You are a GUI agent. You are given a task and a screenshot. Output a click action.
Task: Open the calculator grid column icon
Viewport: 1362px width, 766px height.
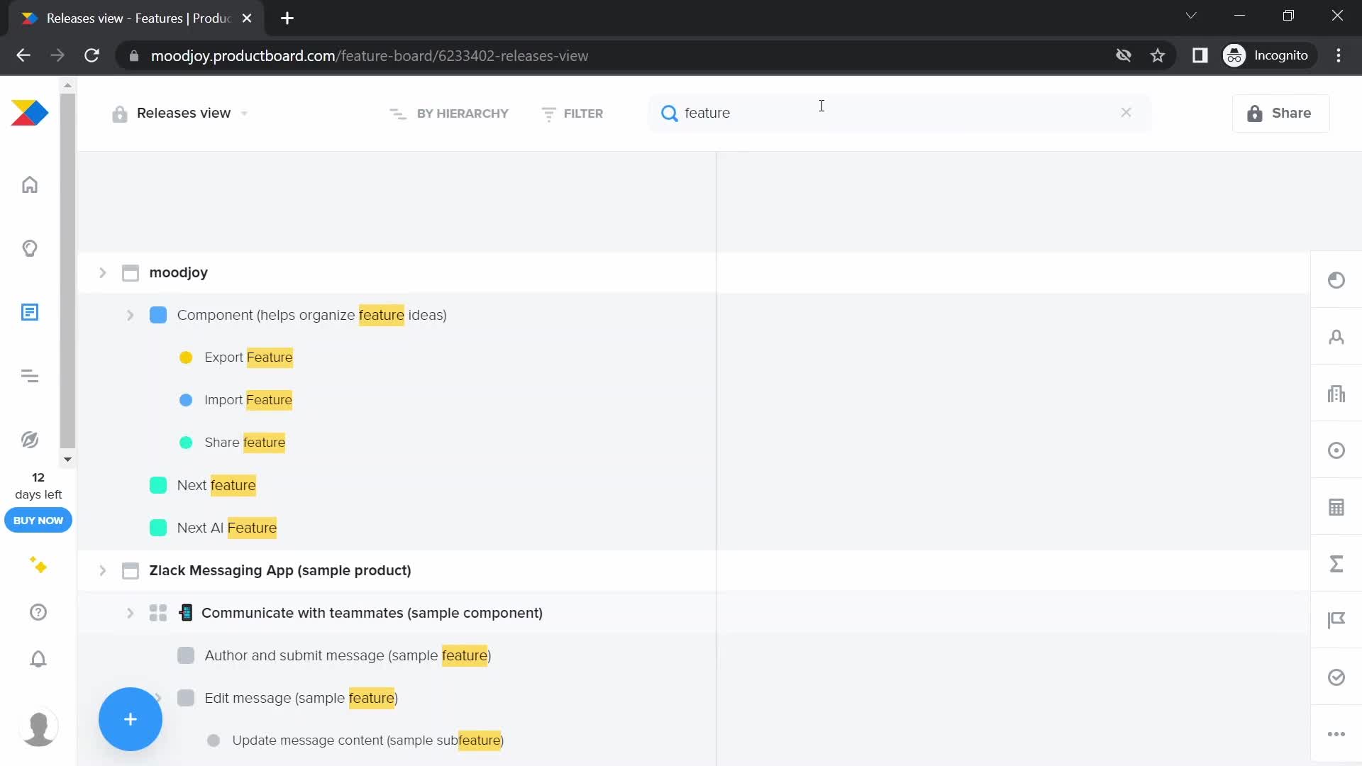(1336, 507)
